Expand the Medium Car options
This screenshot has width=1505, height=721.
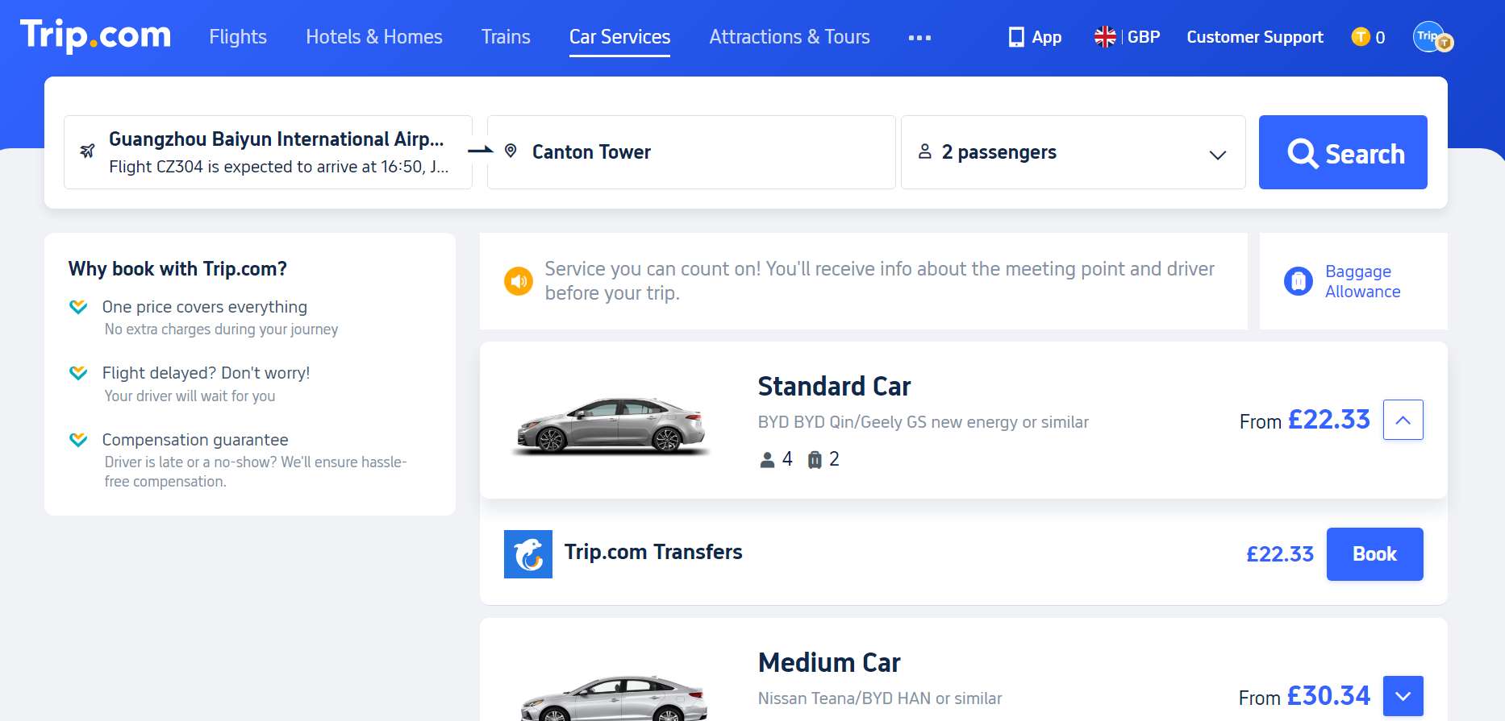pyautogui.click(x=1403, y=696)
